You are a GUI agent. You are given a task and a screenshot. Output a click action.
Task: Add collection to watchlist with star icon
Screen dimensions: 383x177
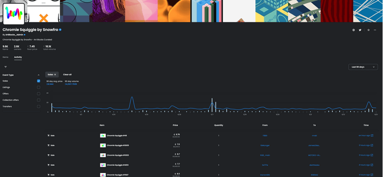click(x=368, y=30)
